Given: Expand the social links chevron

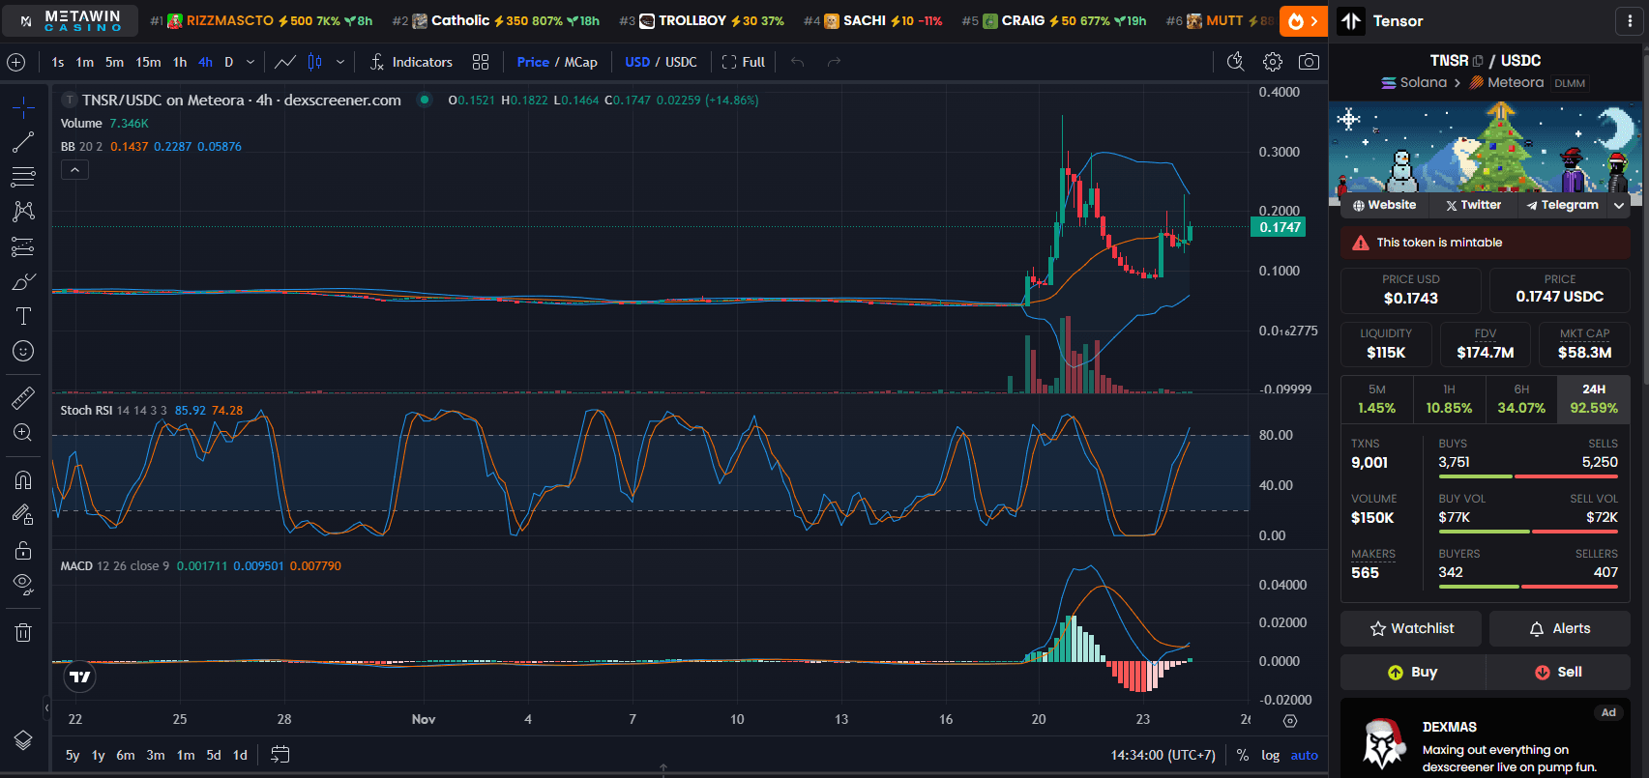Looking at the screenshot, I should (1619, 205).
